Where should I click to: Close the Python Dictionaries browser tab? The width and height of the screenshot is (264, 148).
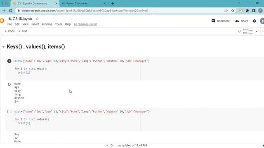click(105, 3)
